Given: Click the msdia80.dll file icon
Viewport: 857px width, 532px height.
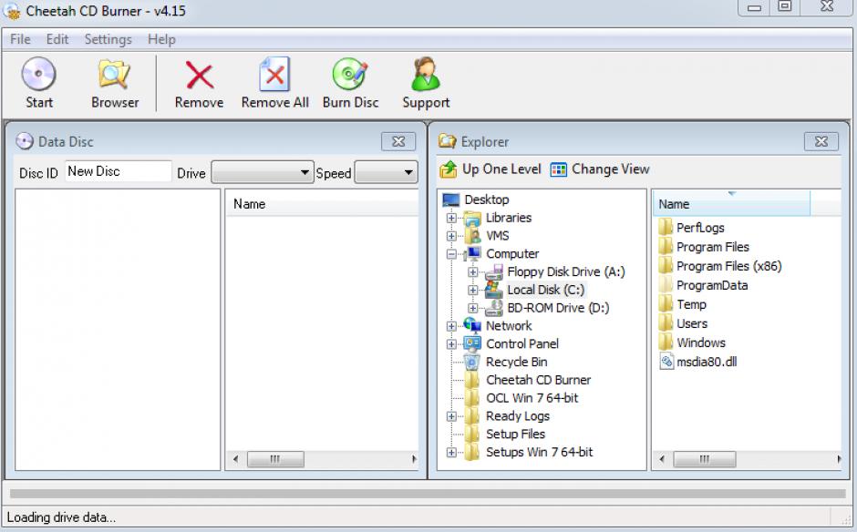Looking at the screenshot, I should [x=666, y=362].
